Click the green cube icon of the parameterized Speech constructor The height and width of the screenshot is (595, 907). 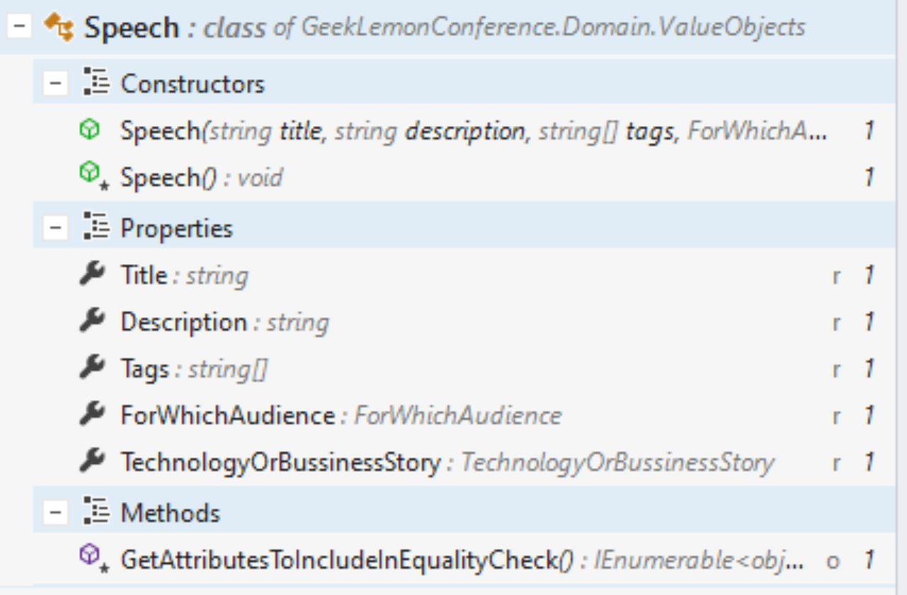(90, 130)
